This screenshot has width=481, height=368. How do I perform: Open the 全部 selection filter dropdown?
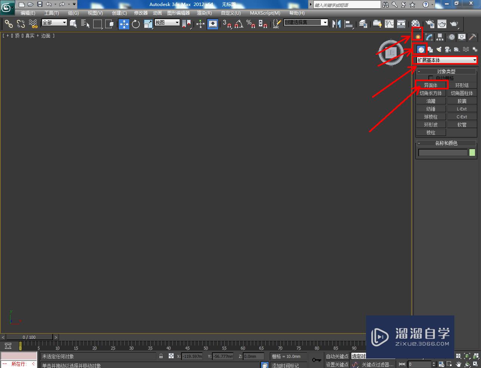pos(54,23)
